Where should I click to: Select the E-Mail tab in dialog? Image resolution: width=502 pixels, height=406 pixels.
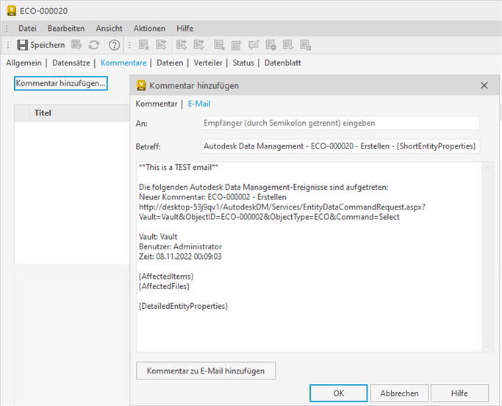pos(199,104)
